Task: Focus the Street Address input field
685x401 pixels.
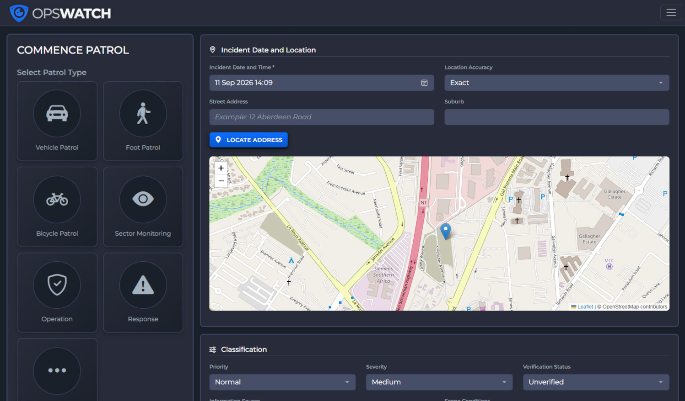Action: 322,117
